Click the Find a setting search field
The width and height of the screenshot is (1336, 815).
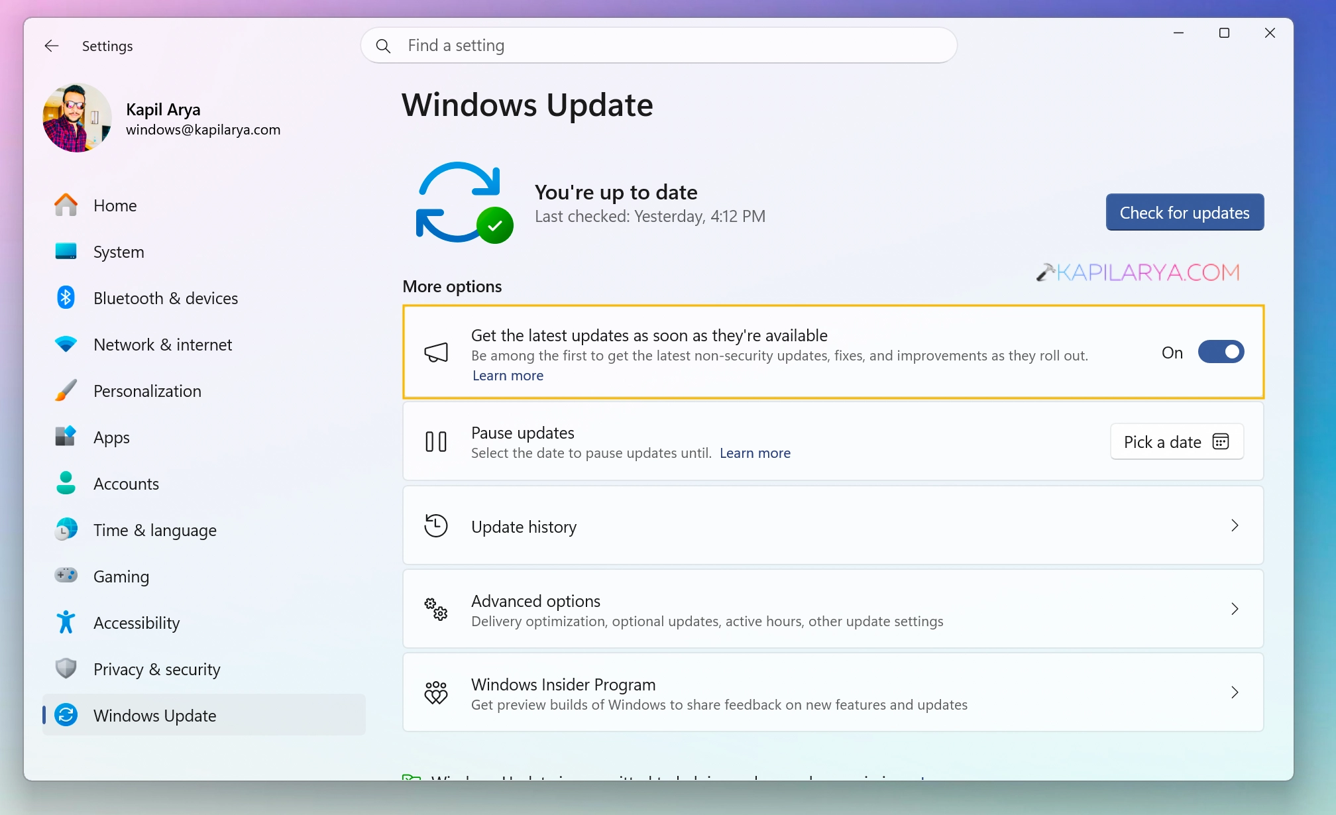tap(659, 46)
